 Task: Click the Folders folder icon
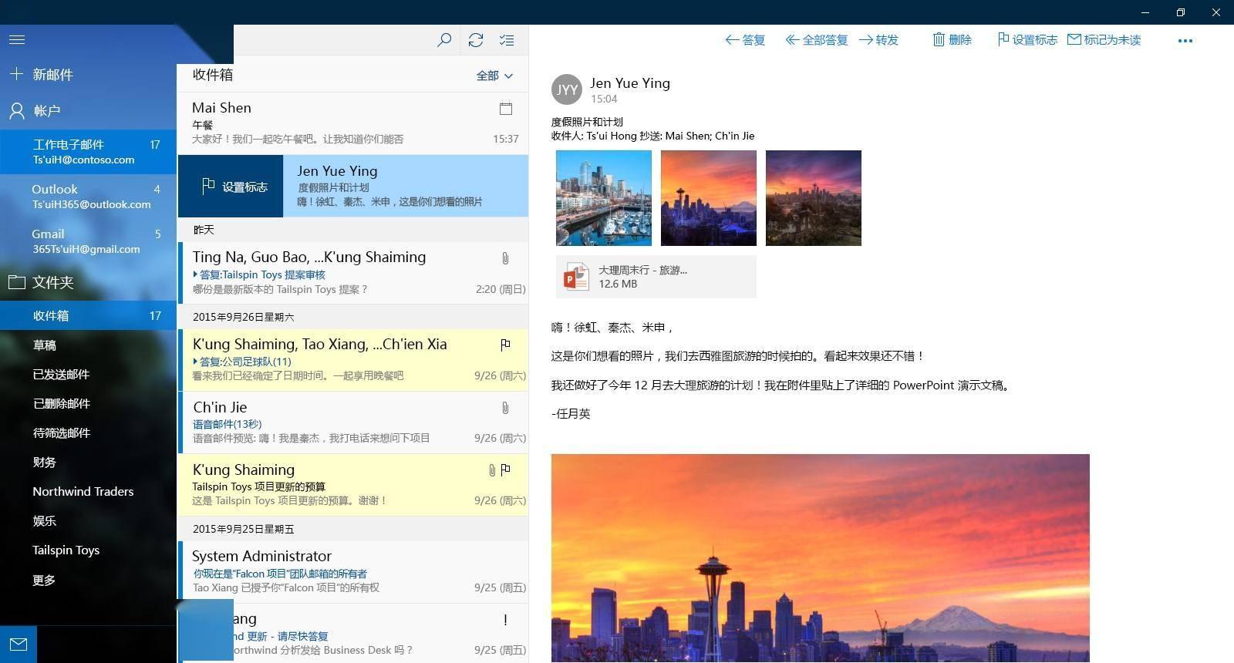pos(17,282)
